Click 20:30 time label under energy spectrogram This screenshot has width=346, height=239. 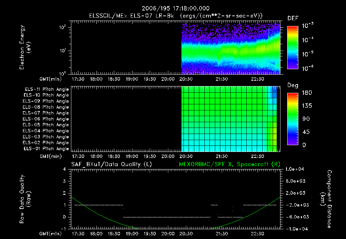(186, 79)
